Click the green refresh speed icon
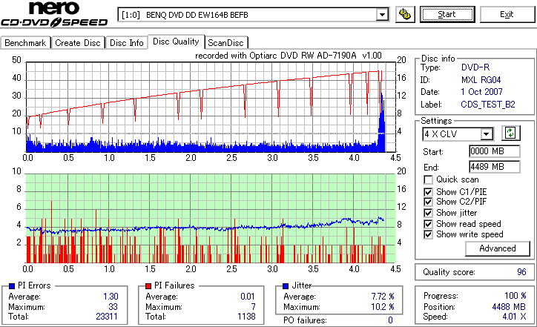The height and width of the screenshot is (327, 537). (x=510, y=133)
